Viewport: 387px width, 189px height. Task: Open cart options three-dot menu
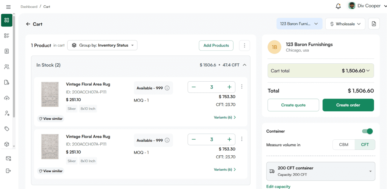(x=244, y=46)
